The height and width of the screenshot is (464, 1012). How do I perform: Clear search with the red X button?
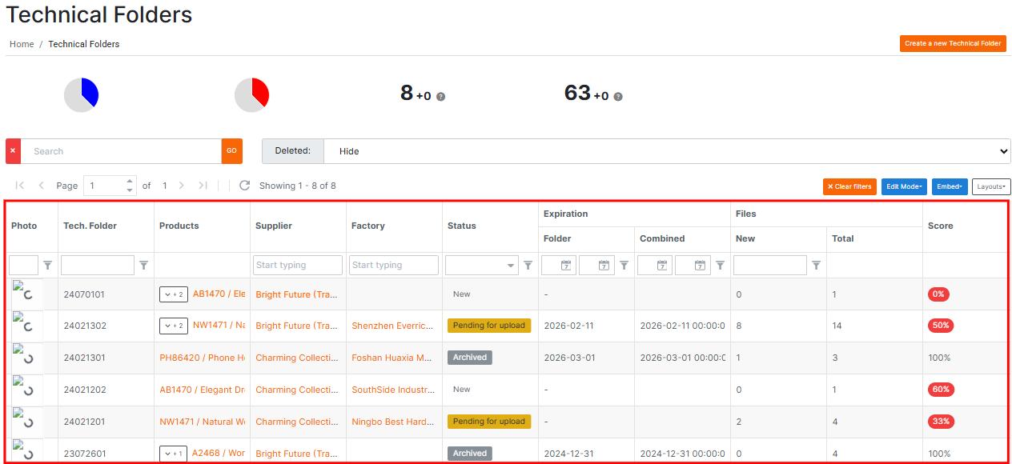tap(13, 151)
